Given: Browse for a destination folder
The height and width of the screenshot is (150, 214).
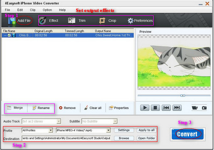Looking at the screenshot, I should tap(124, 138).
